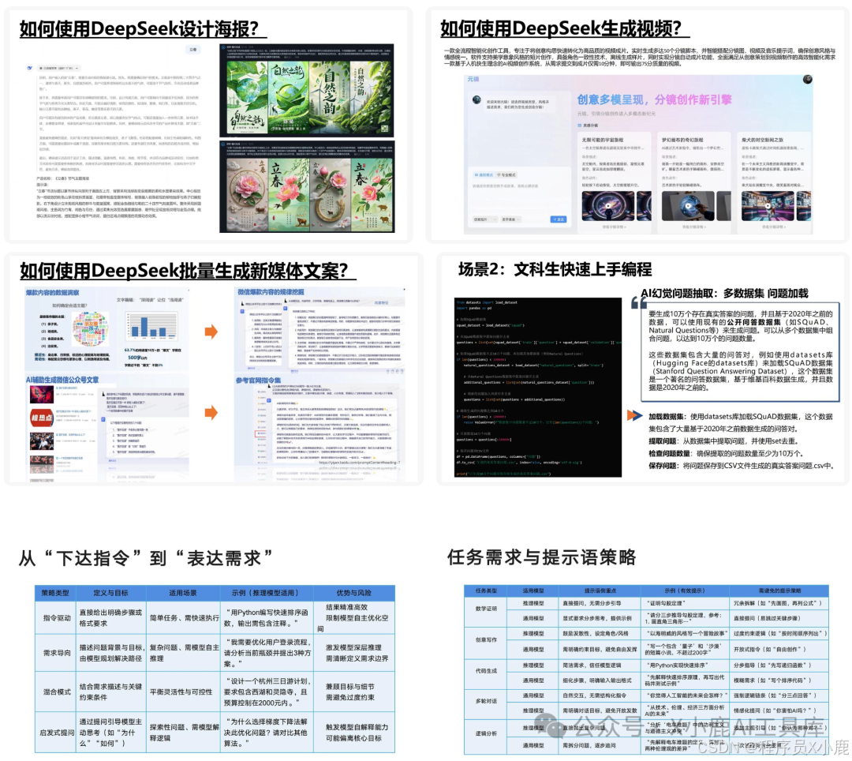Play the 梦幻画布的奇幻旅程 video preview
852x761 pixels.
point(688,205)
